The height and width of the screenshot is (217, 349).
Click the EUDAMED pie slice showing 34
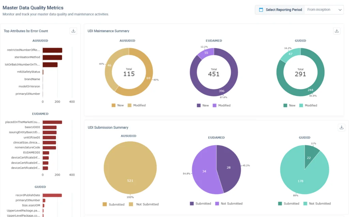click(204, 171)
